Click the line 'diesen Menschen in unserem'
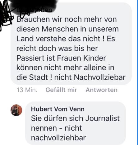Viewport: 138px width, 145px height. 67,29
